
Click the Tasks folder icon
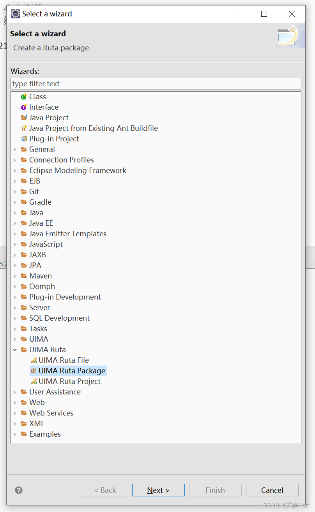[24, 328]
